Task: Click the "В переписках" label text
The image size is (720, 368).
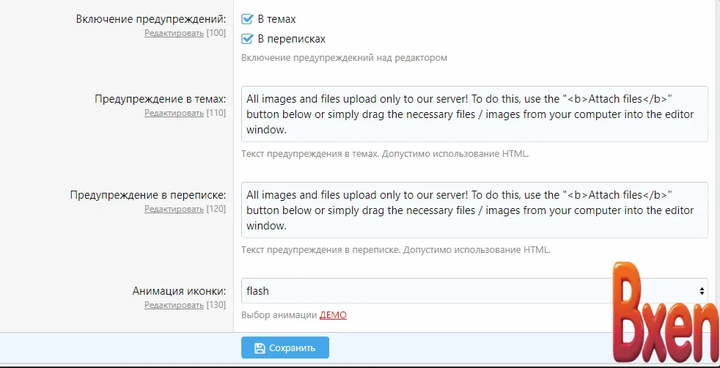Action: 291,39
